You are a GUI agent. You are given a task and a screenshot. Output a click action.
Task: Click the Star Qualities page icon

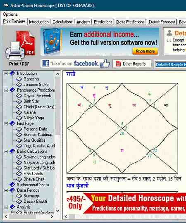click(19, 140)
